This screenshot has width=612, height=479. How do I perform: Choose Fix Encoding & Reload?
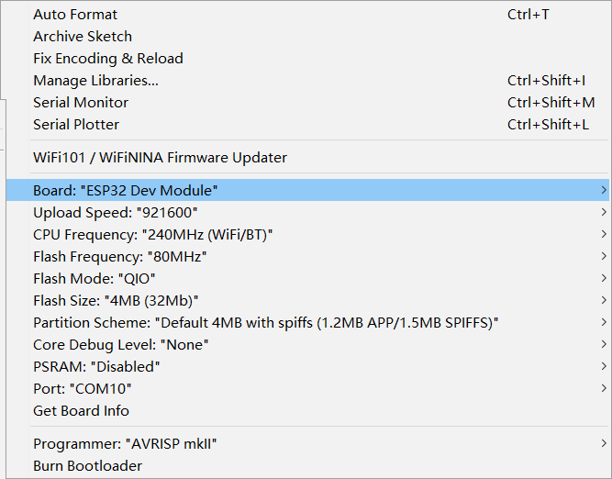pos(108,59)
